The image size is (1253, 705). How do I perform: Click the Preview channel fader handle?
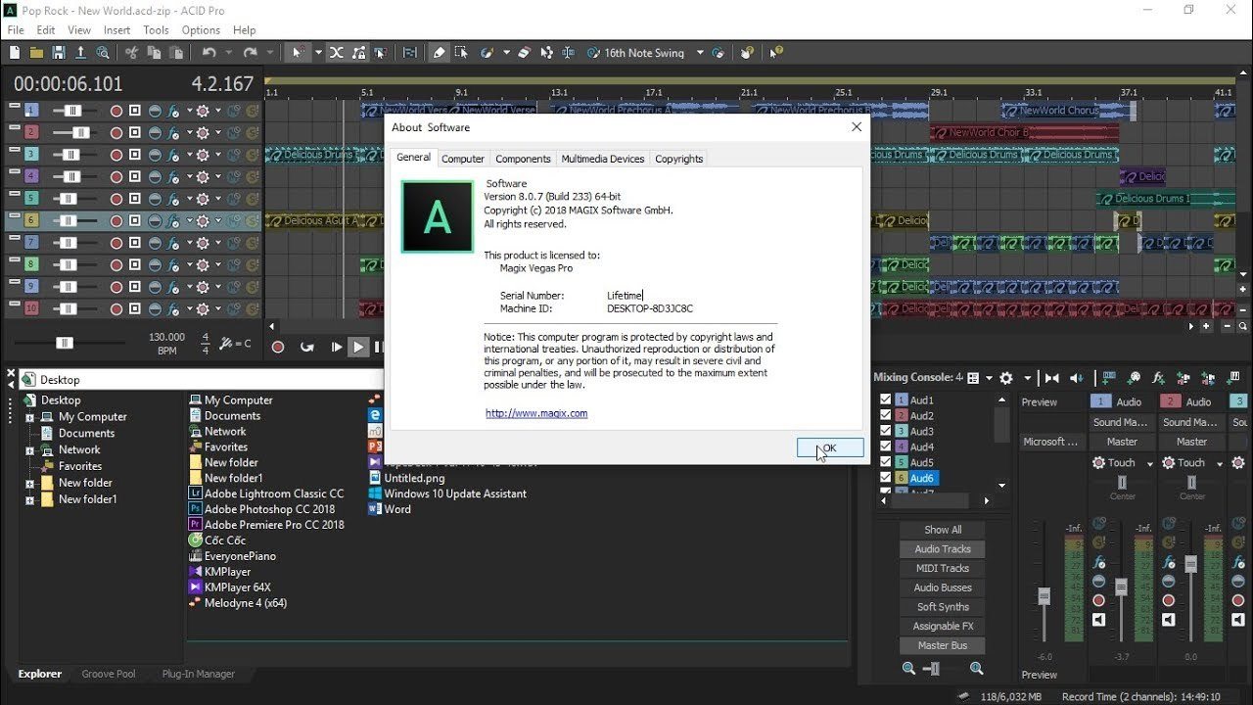pyautogui.click(x=1044, y=595)
